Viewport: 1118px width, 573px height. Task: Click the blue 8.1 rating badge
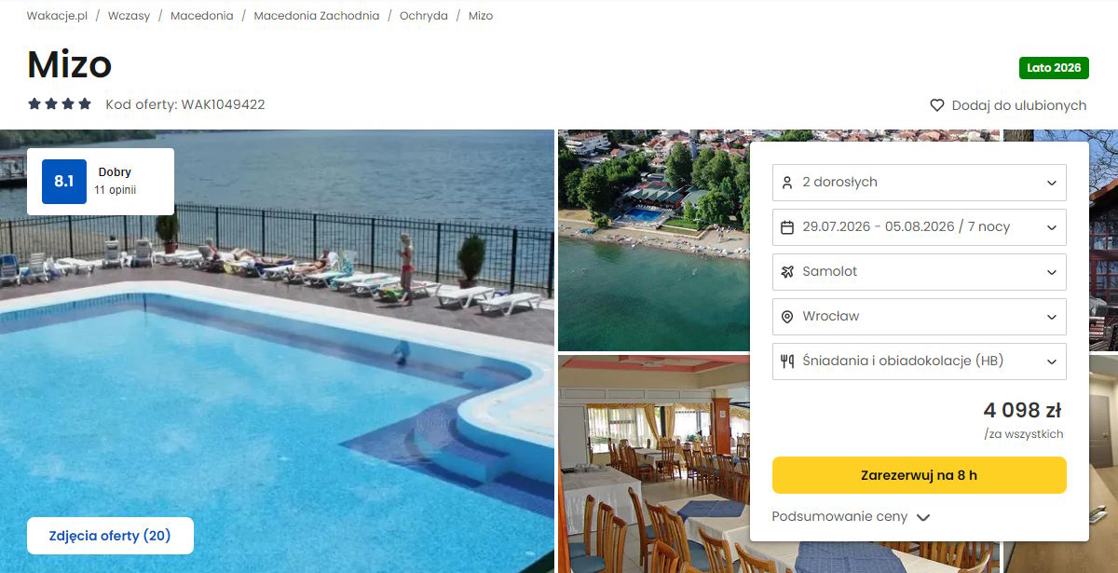[64, 182]
